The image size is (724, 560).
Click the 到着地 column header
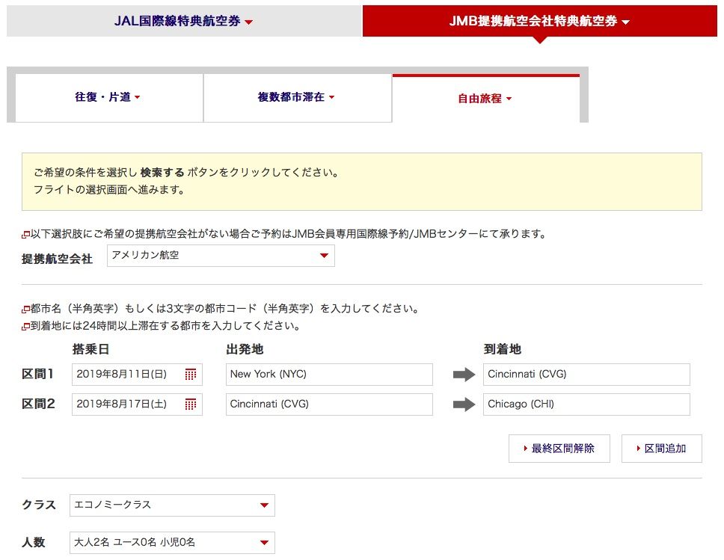(x=503, y=349)
